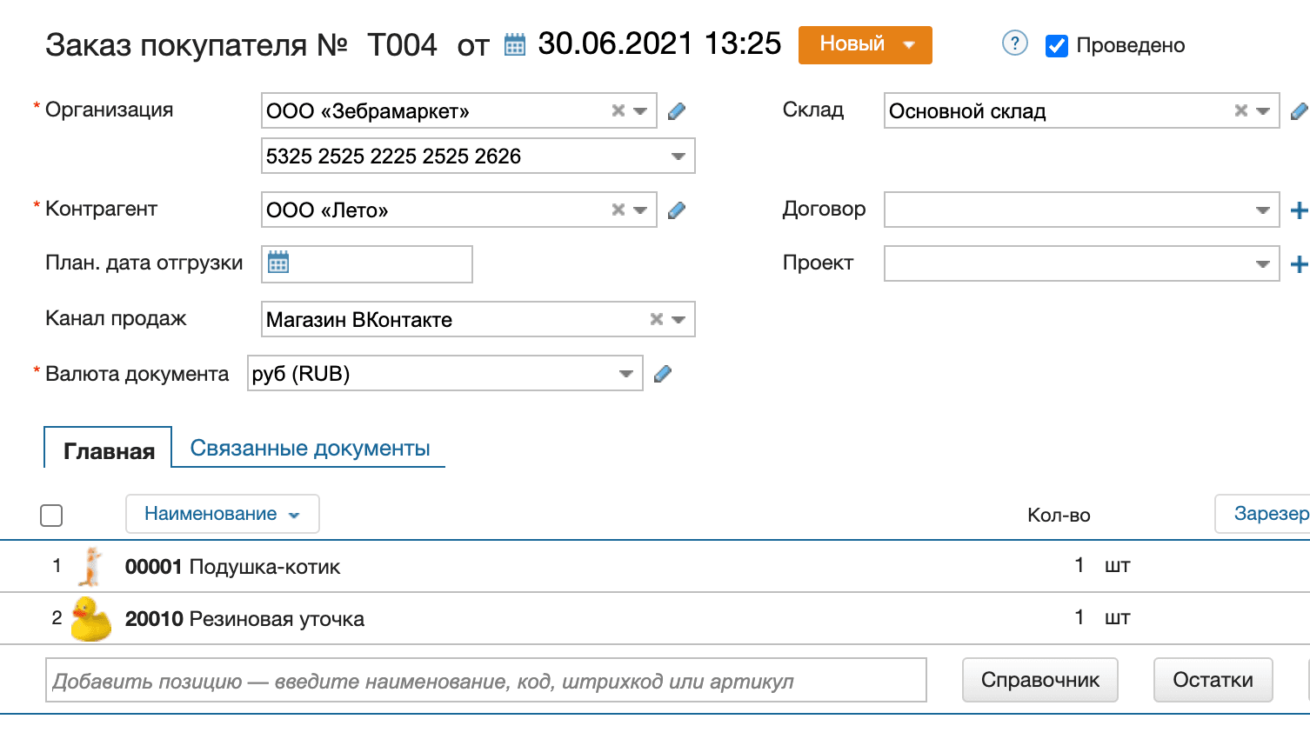1310x739 pixels.
Task: Click the Справочник button
Action: [1039, 680]
